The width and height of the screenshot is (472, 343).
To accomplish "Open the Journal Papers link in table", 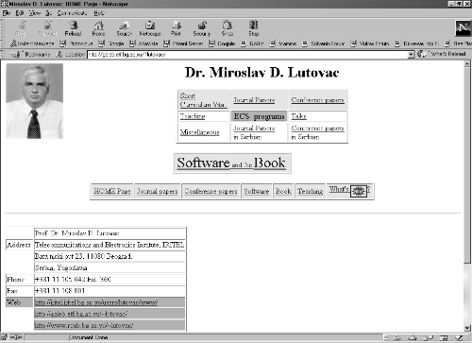I will (x=254, y=100).
